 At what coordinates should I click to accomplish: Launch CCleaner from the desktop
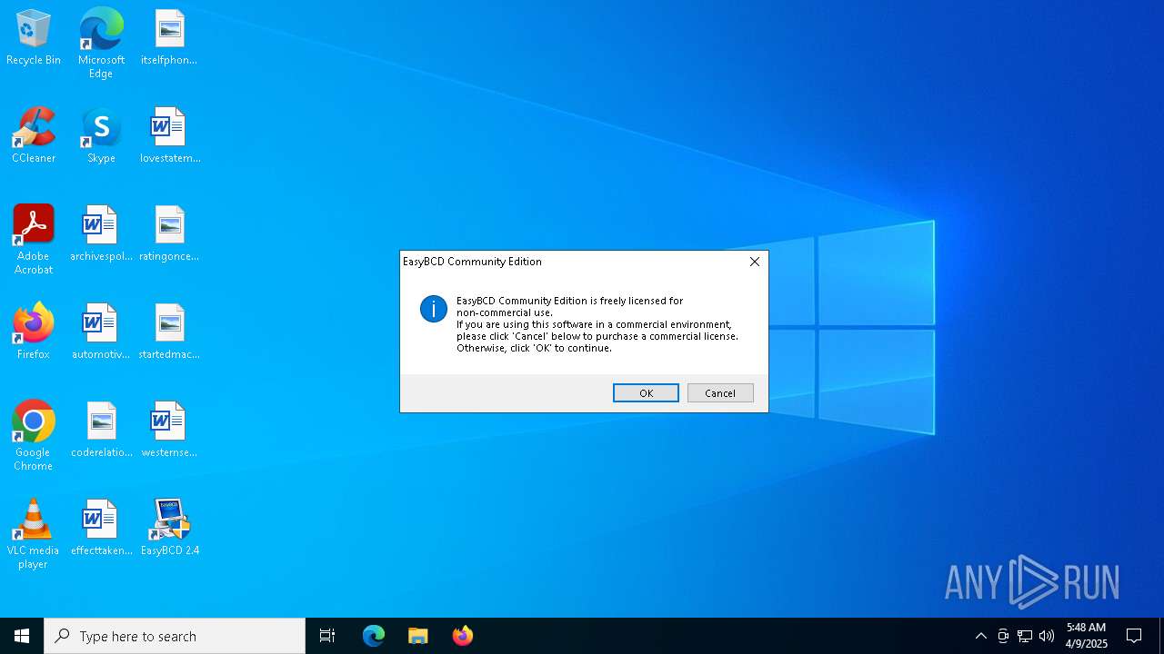pos(34,136)
